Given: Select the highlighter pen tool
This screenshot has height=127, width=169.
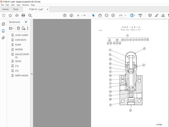Looking at the screenshot, I should tap(156, 16).
